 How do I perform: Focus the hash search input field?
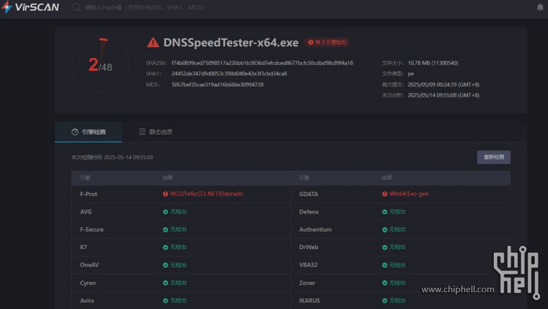coord(144,7)
